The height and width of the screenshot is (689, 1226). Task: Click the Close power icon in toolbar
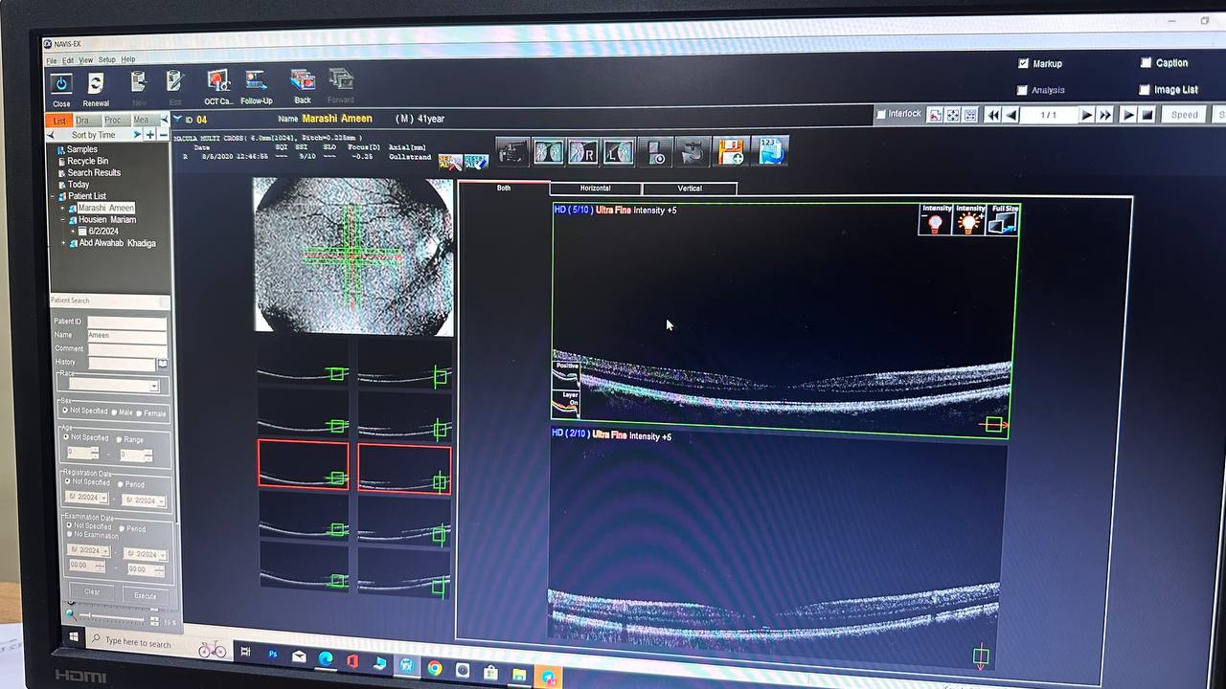point(60,84)
